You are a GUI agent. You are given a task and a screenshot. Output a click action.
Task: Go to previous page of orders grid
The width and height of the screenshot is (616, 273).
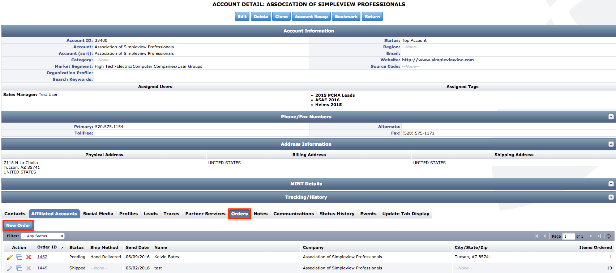pos(544,236)
